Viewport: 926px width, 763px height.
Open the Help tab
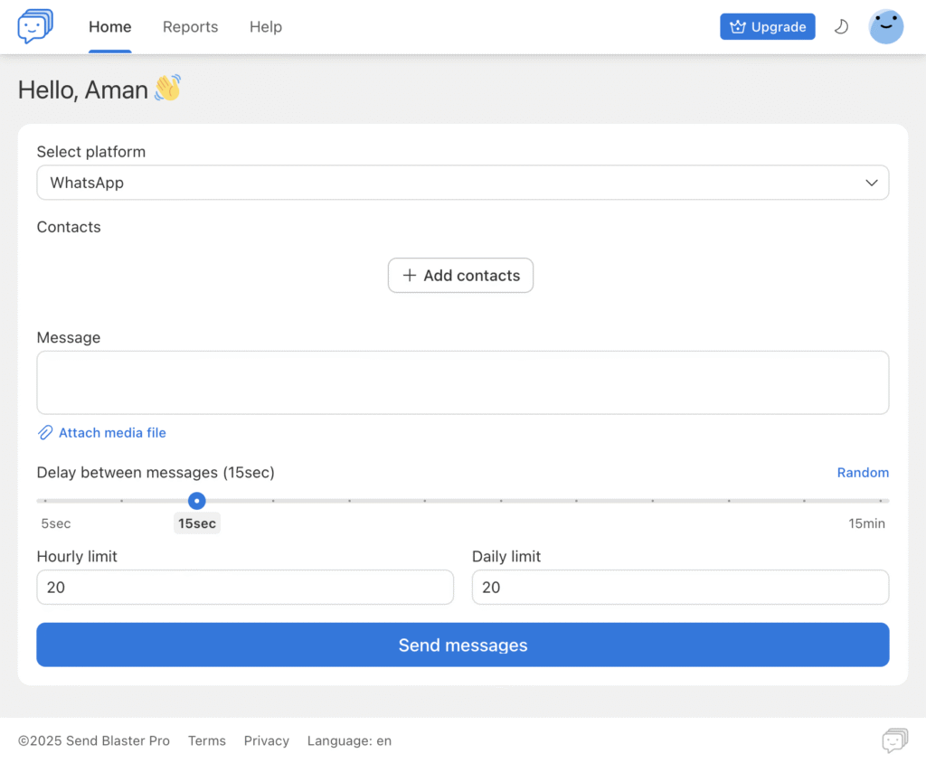click(x=266, y=27)
